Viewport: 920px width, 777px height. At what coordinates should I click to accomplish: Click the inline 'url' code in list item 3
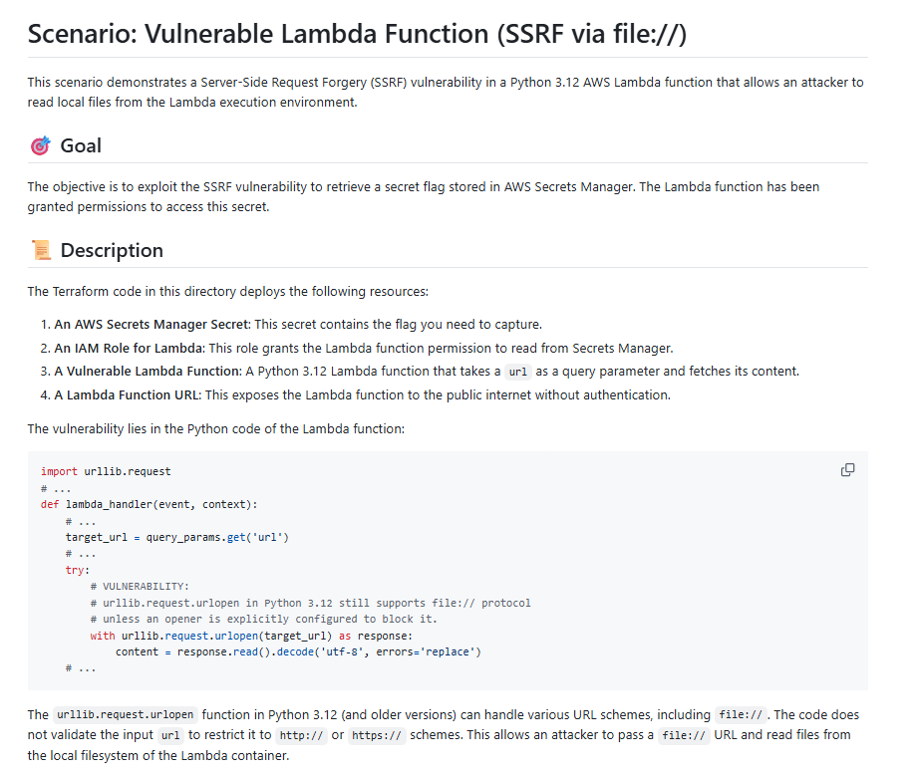pos(518,372)
